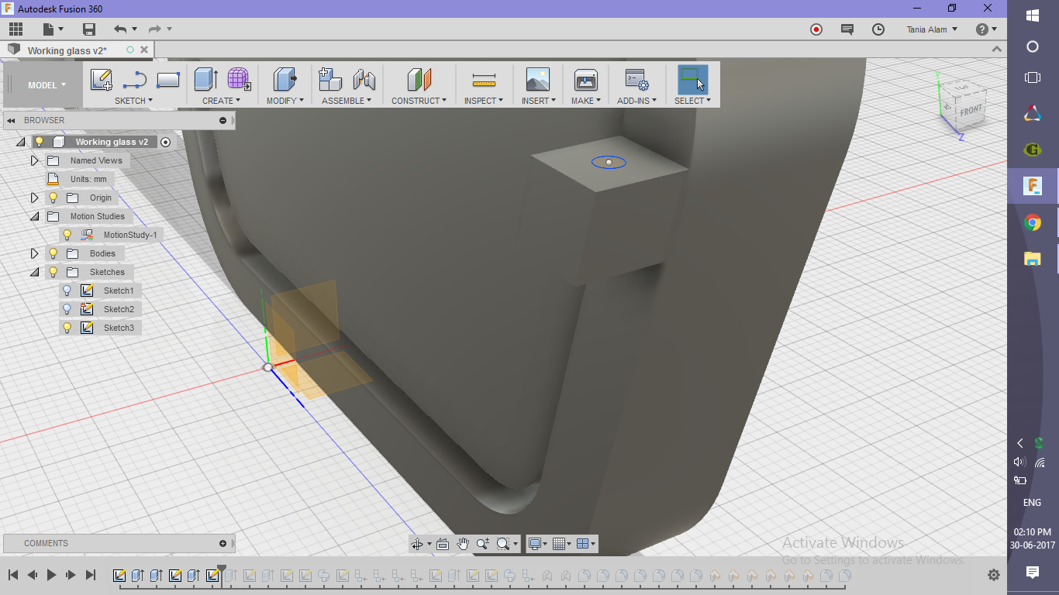Click the Redo arrow icon
The height and width of the screenshot is (595, 1059).
pos(154,29)
